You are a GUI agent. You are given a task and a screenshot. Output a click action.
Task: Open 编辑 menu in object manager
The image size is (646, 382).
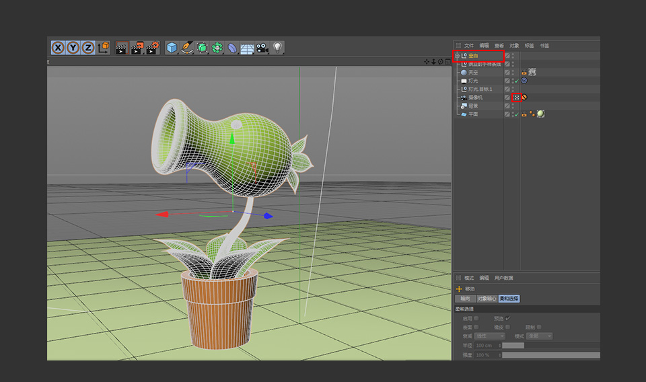(x=484, y=46)
